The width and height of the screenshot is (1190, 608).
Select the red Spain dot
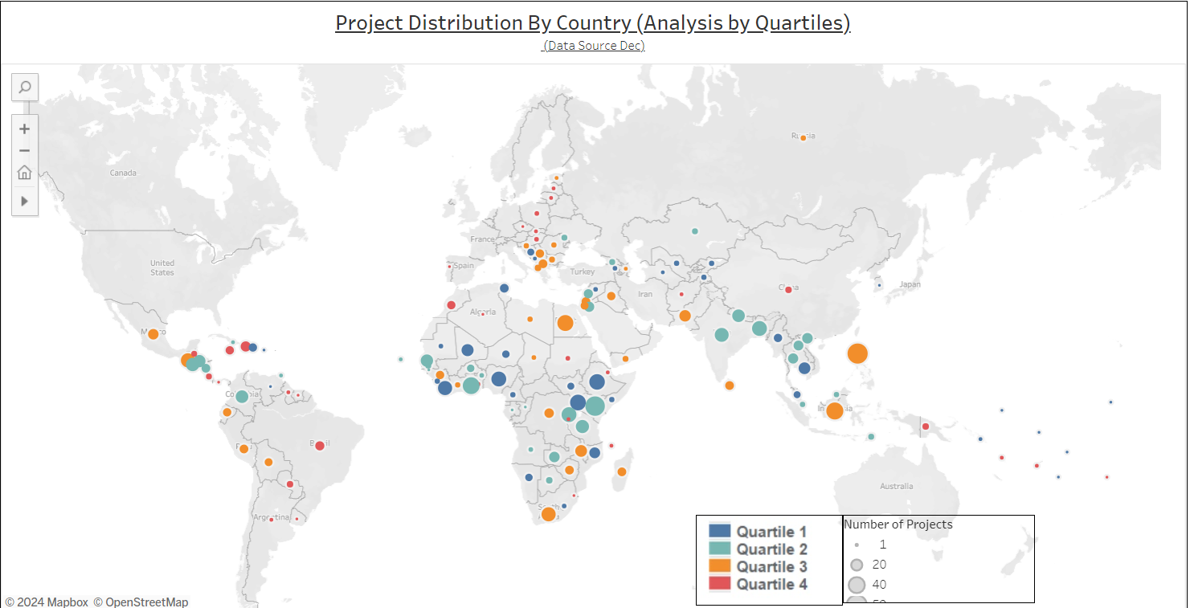tap(449, 266)
